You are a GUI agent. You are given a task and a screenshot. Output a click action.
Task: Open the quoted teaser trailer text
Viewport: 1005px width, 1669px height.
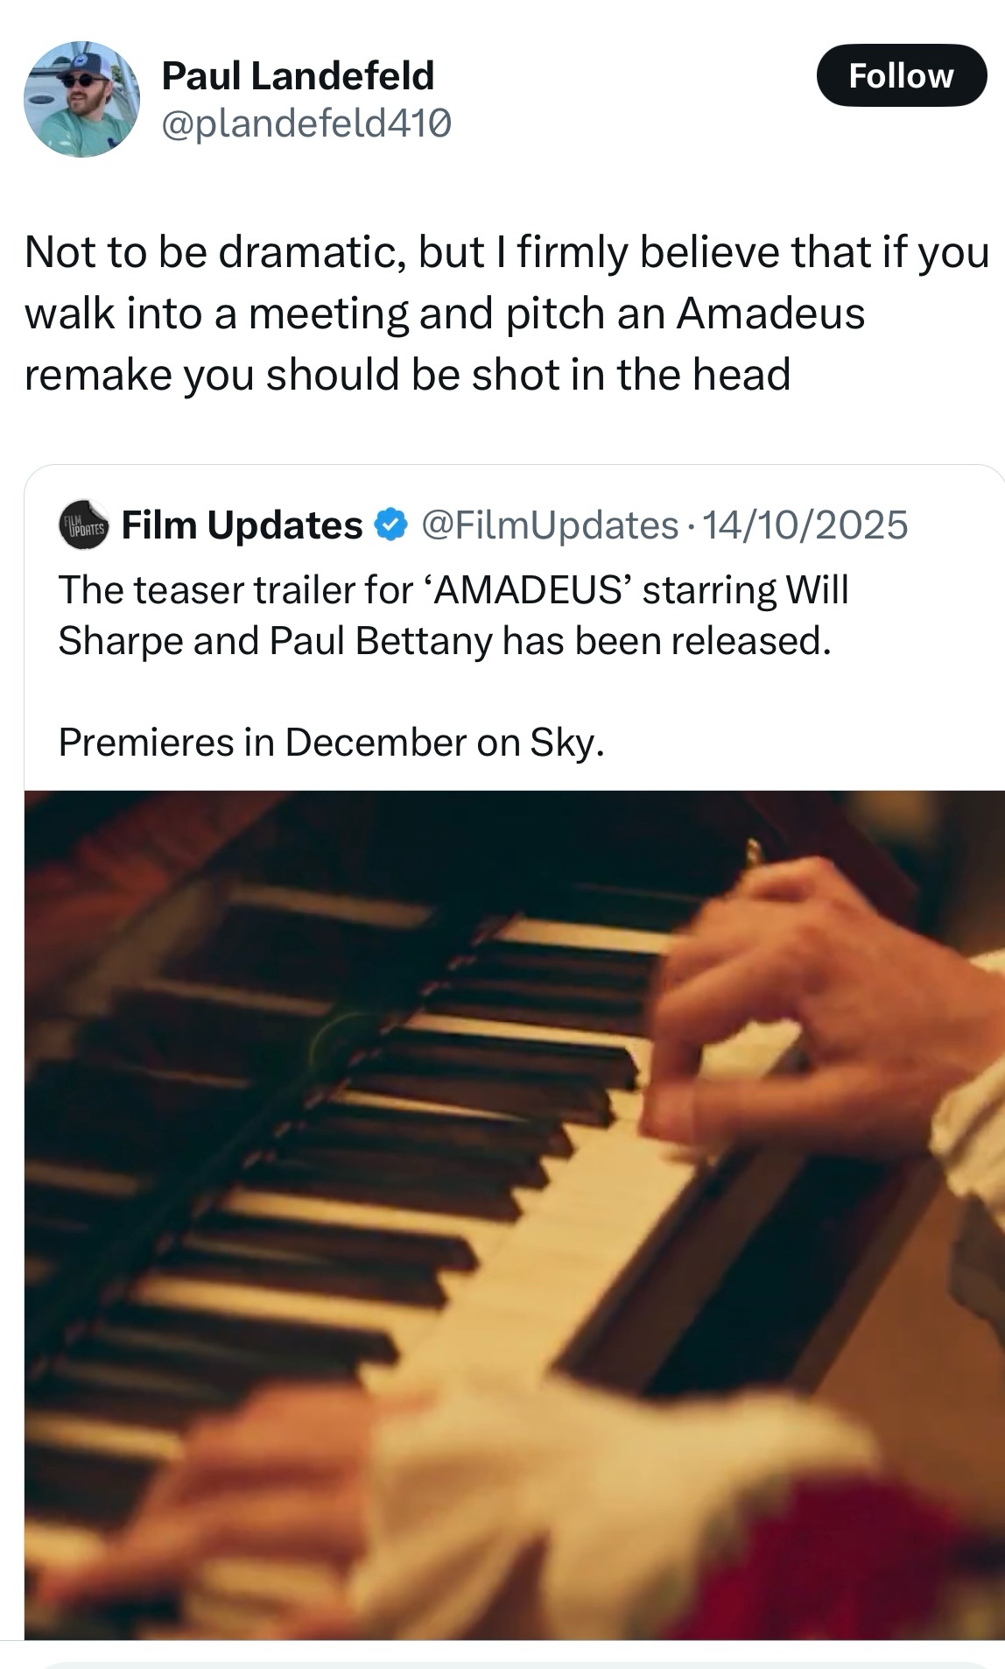453,616
